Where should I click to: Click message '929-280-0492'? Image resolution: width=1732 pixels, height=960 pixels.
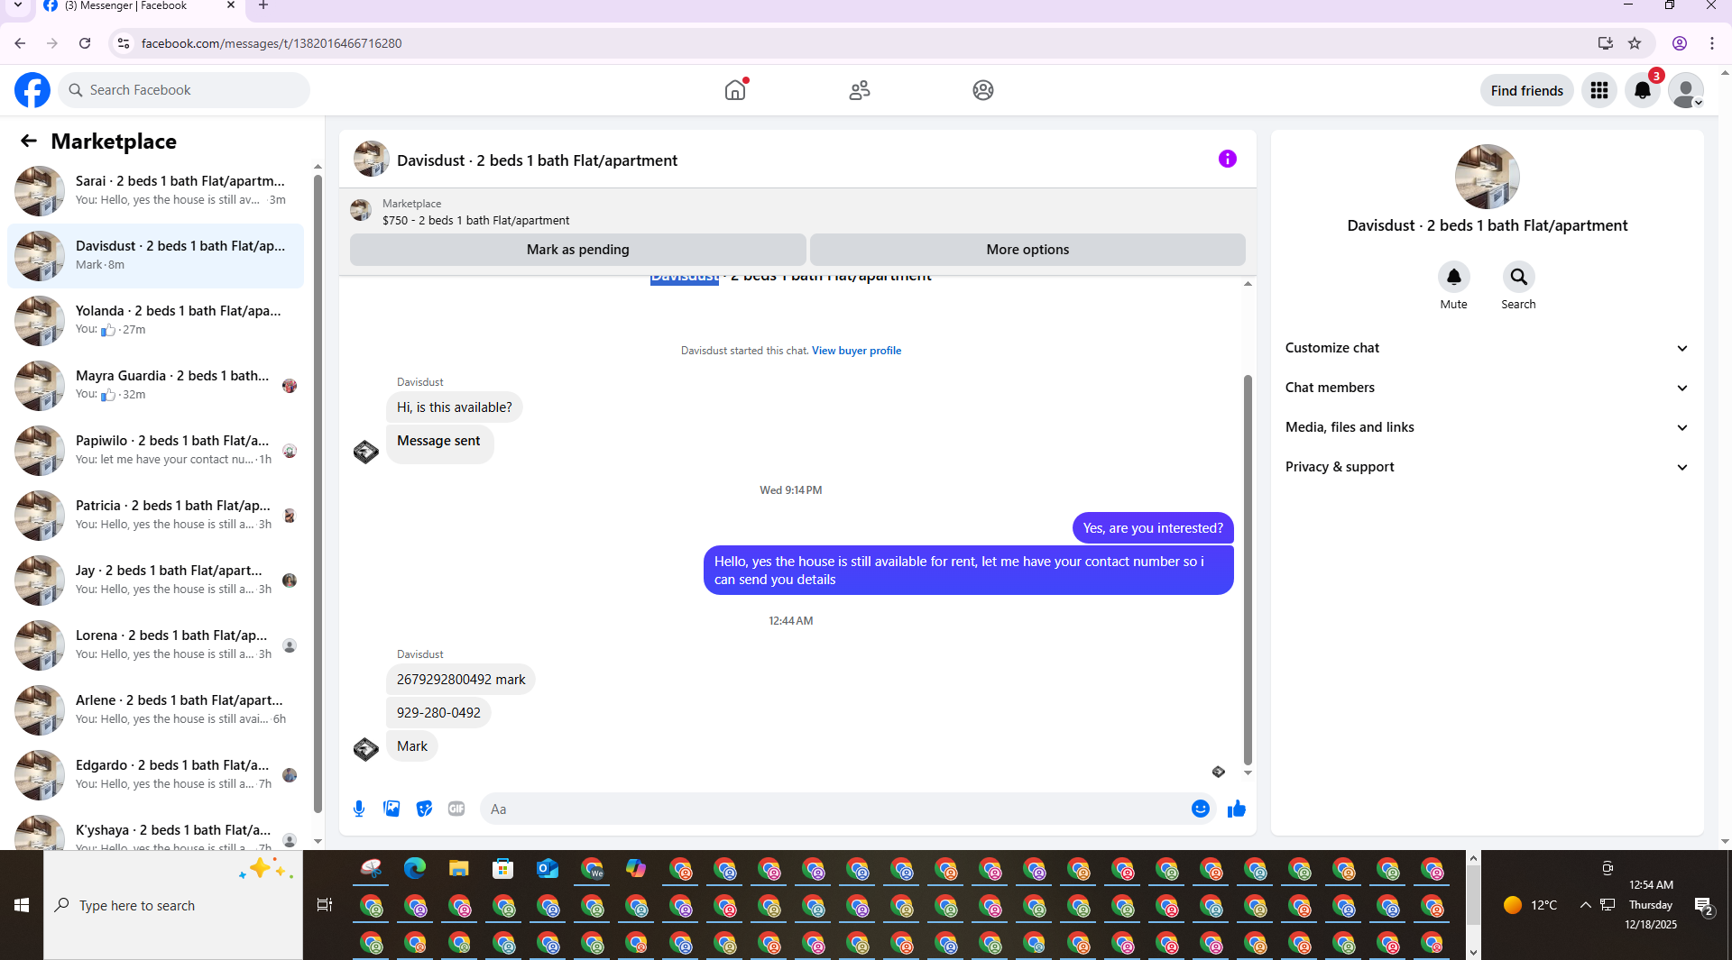click(x=438, y=713)
